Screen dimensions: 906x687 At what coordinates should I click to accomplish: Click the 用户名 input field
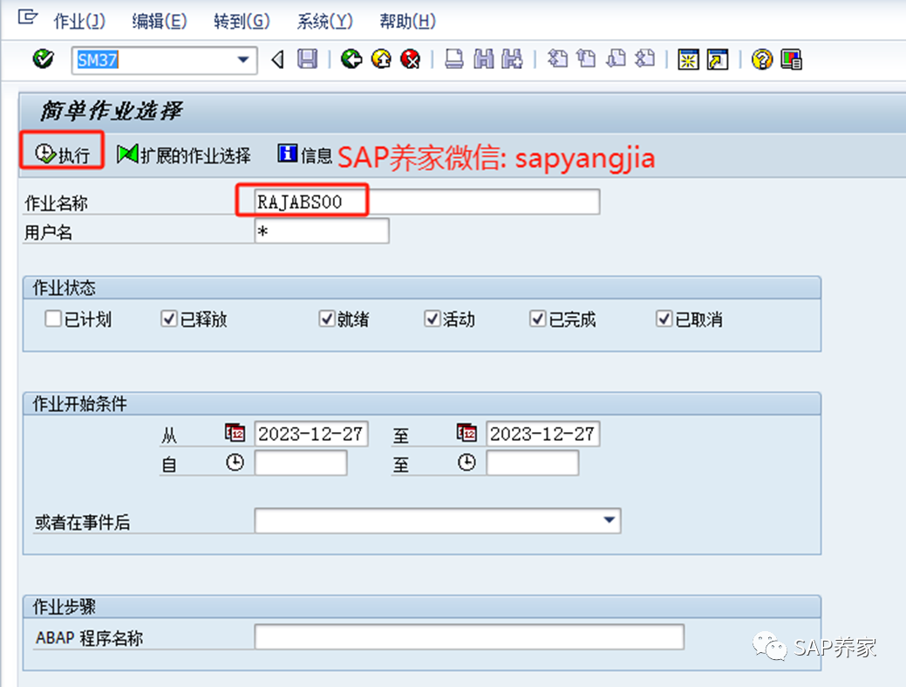tap(322, 231)
